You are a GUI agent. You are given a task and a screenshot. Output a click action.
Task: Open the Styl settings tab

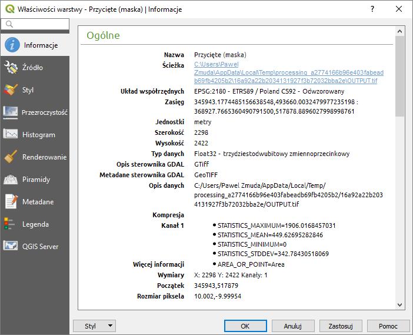tap(28, 90)
